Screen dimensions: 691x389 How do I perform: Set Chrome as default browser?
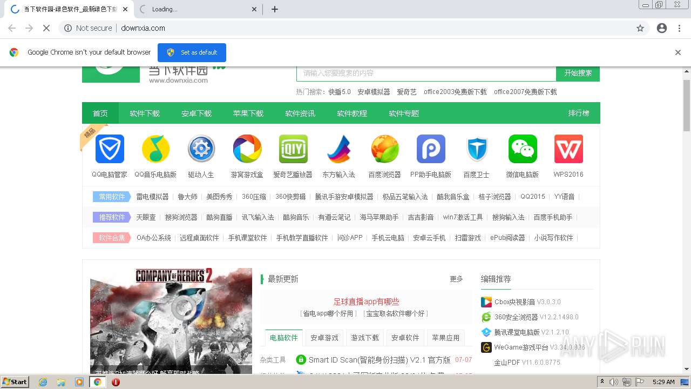(192, 52)
